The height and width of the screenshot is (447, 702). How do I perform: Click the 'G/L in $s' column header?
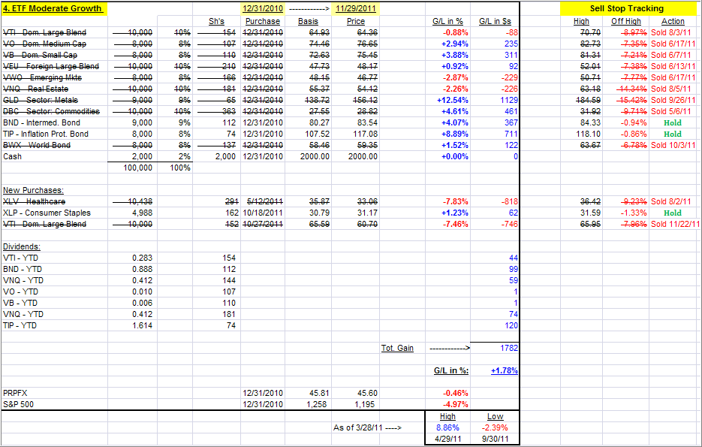[495, 22]
